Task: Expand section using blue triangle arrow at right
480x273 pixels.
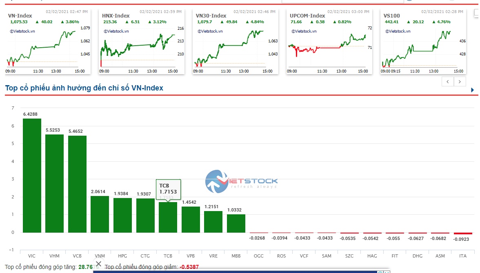Action: coord(472,90)
